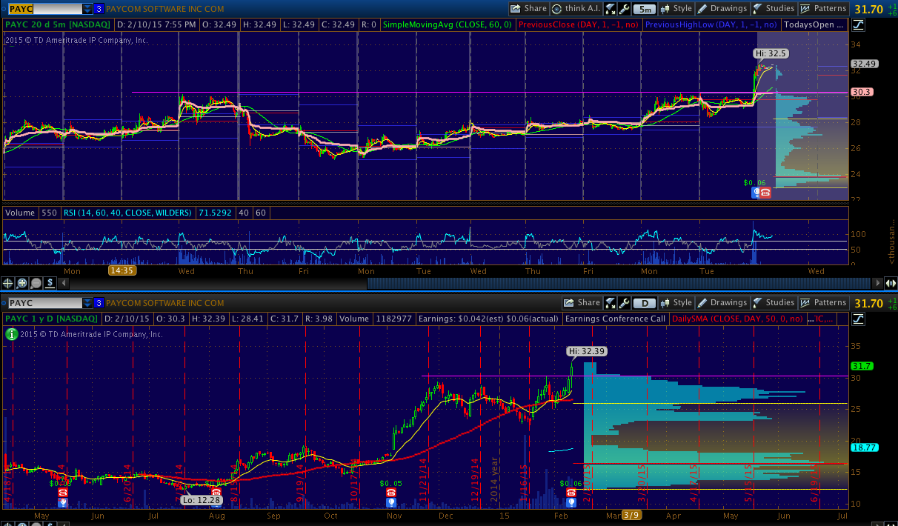Click the red earnings phone icon on the 5m chart
Viewport: 898px width, 526px height.
point(765,193)
